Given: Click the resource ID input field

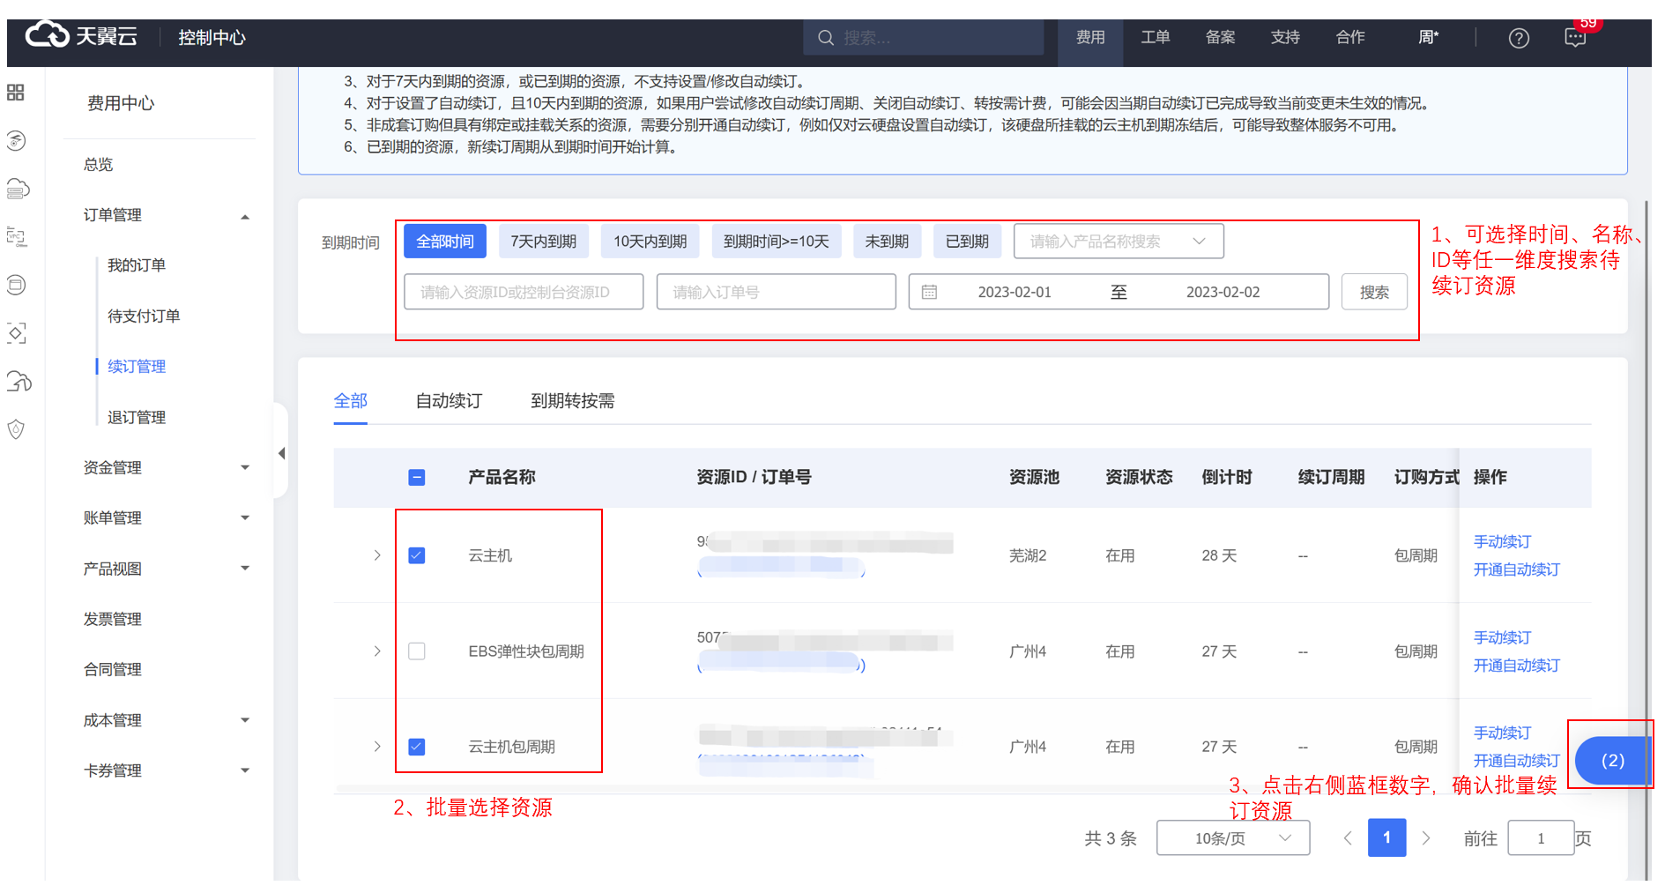Looking at the screenshot, I should (x=524, y=292).
